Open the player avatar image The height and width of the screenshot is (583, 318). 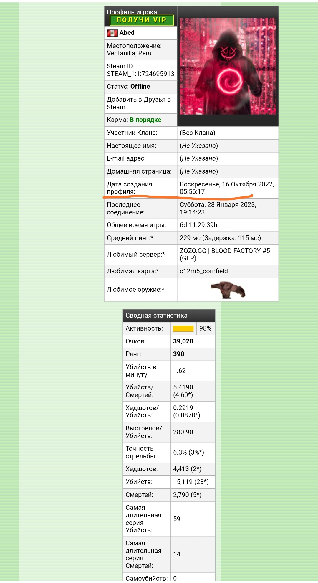click(x=228, y=66)
